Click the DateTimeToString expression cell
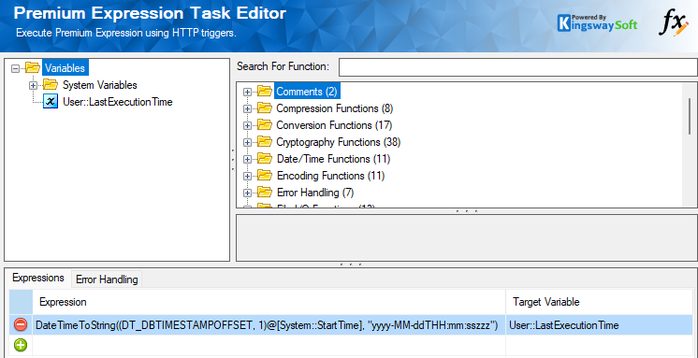The height and width of the screenshot is (358, 698). 269,325
